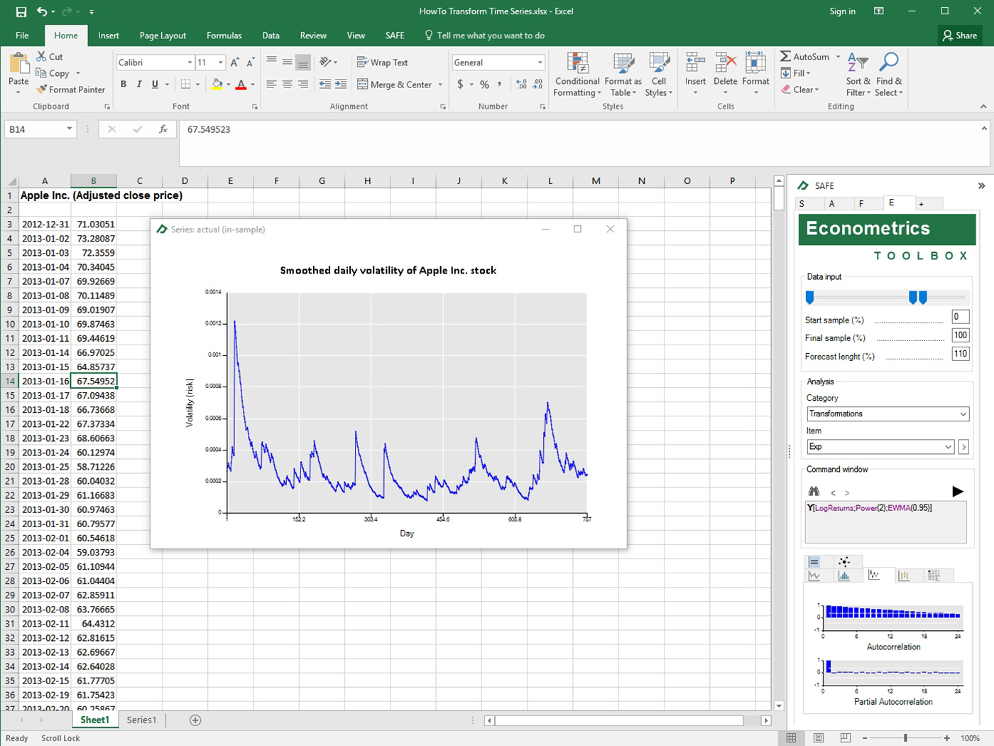
Task: Add a new sheet with plus button
Action: [x=195, y=720]
